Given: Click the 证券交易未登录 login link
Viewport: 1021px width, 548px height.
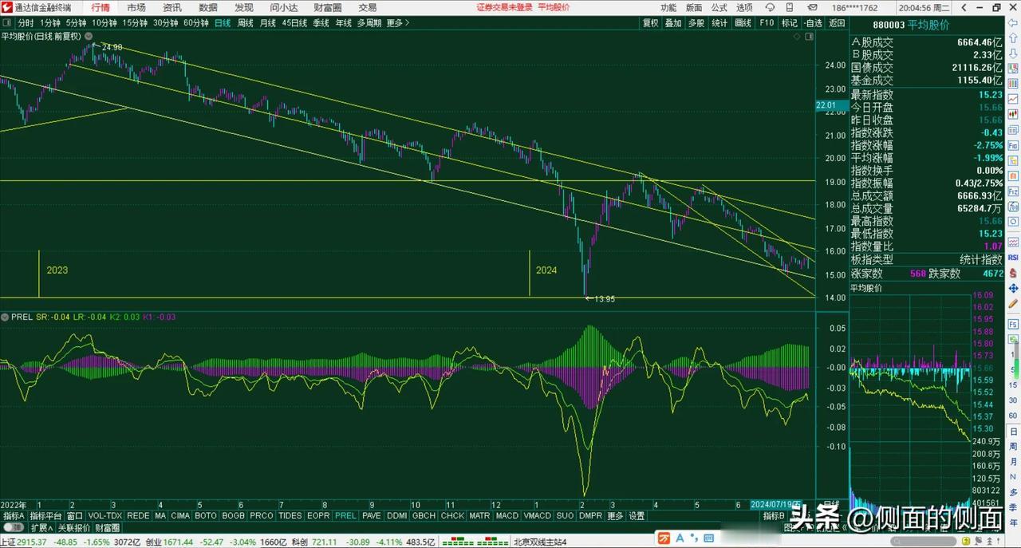Looking at the screenshot, I should (x=504, y=7).
